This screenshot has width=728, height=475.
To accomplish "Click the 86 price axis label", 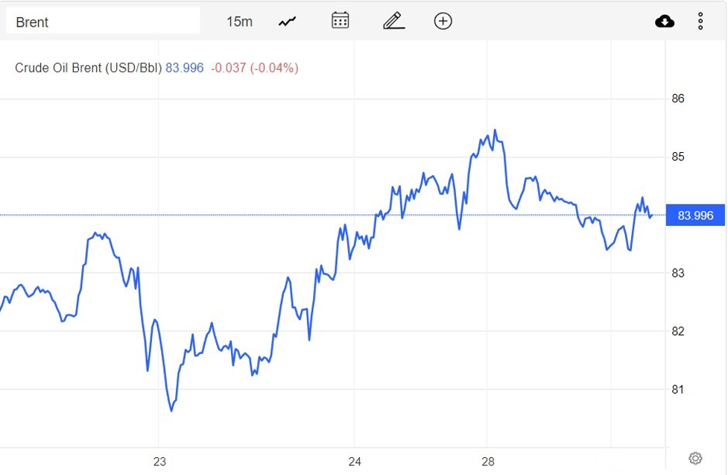I will pyautogui.click(x=678, y=98).
